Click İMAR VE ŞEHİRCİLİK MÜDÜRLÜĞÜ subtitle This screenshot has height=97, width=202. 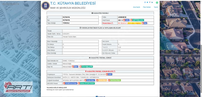[x=68, y=8]
